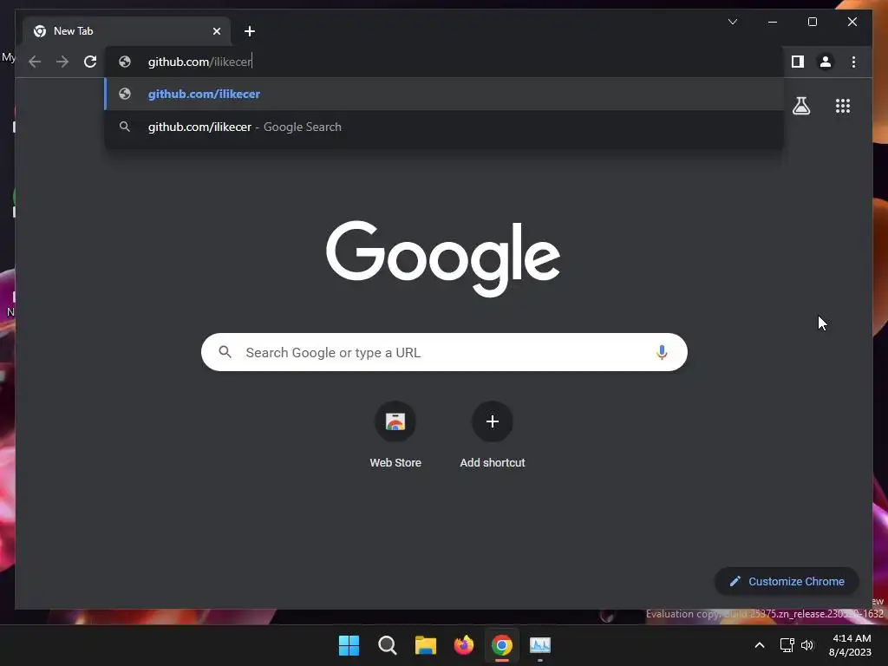Reload the current page
This screenshot has height=666, width=888.
pyautogui.click(x=90, y=62)
